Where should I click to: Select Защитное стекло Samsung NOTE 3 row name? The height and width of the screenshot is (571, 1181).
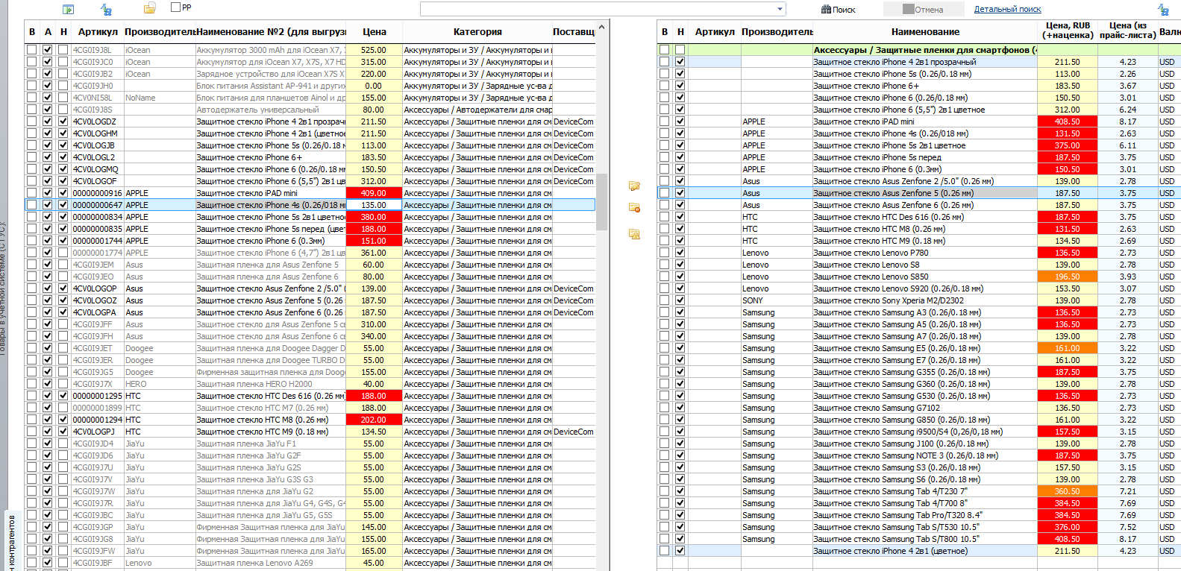(x=925, y=455)
